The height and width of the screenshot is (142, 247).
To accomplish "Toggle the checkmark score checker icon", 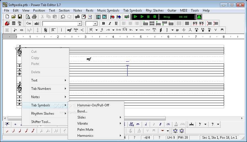I will (127, 17).
